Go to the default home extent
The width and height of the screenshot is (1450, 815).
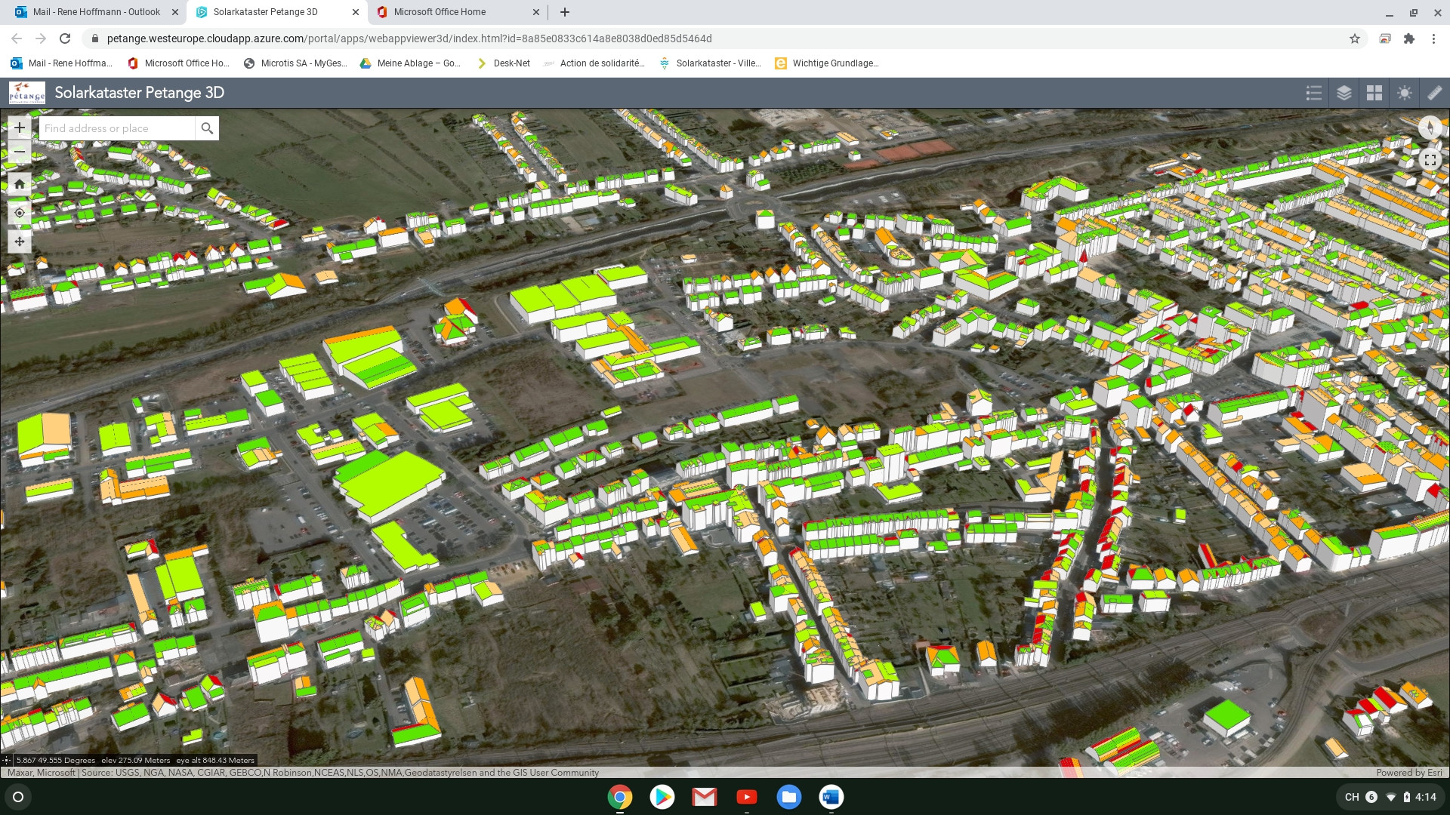point(20,184)
